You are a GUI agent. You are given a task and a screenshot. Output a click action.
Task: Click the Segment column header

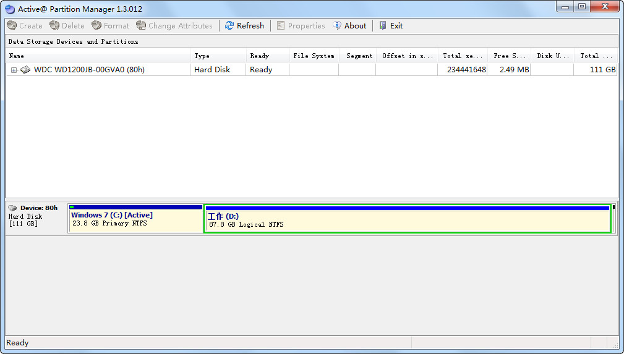tap(357, 56)
